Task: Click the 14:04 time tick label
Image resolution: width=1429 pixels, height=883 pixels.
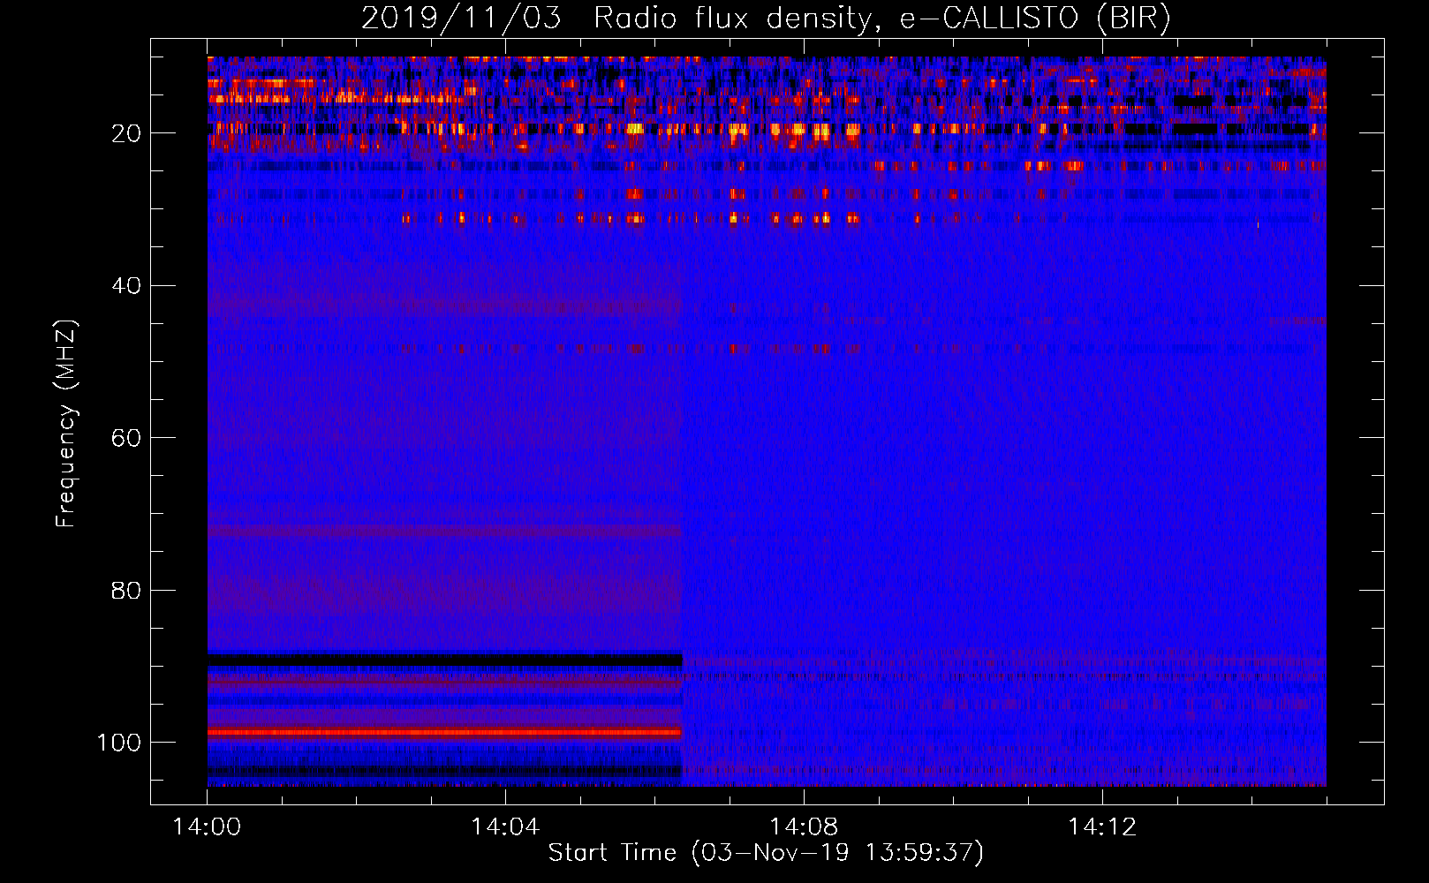Action: (x=505, y=826)
